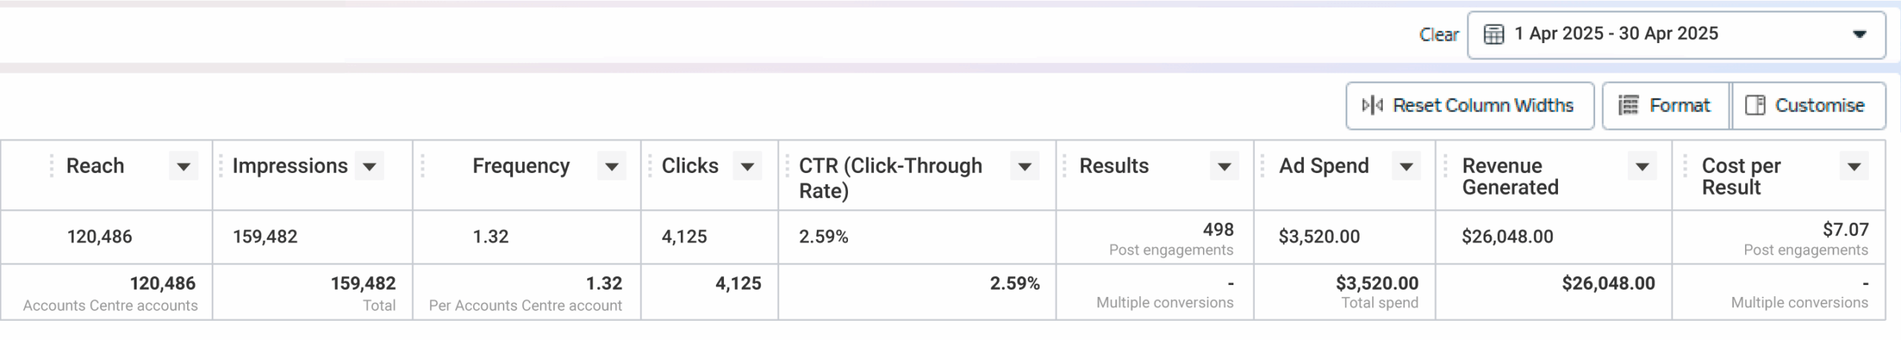Screen dimensions: 1901x340
Task: Click the calendar icon in date selector
Action: tap(1493, 34)
